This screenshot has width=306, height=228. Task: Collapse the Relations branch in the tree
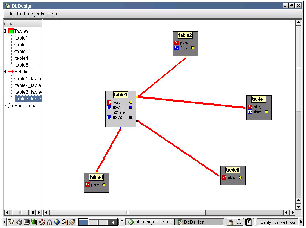(4, 71)
